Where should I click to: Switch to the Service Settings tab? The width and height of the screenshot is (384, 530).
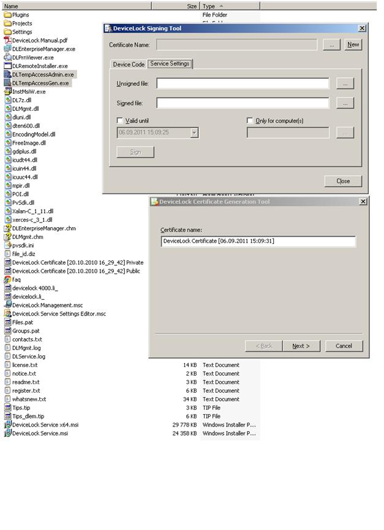(x=170, y=64)
